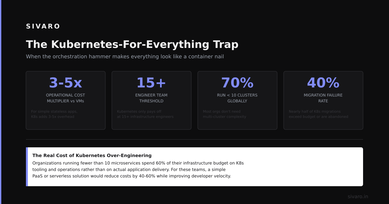Select the Migration Failure Rate label

323,98
